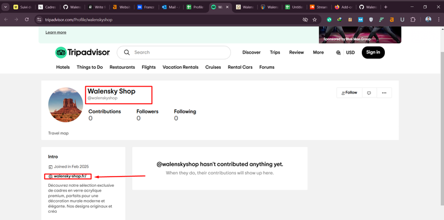
Task: Bookmark page with star icon
Action: click(314, 19)
